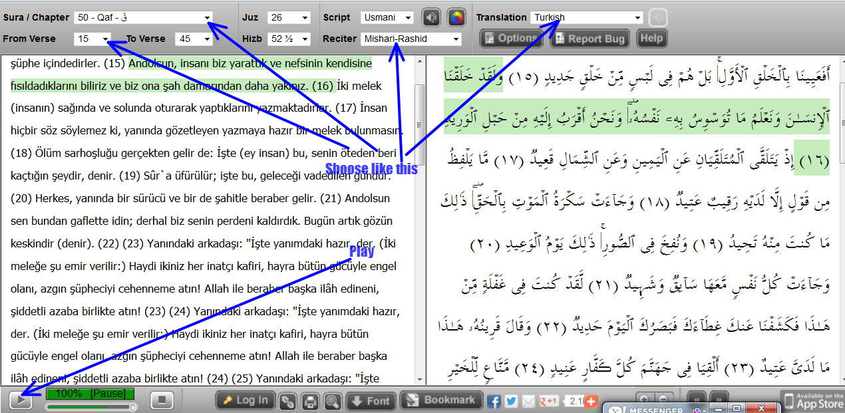The image size is (845, 413).
Task: Open the Reciter dropdown
Action: (411, 39)
